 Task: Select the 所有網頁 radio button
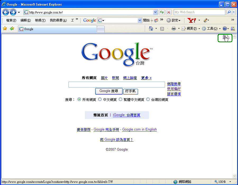coord(79,99)
